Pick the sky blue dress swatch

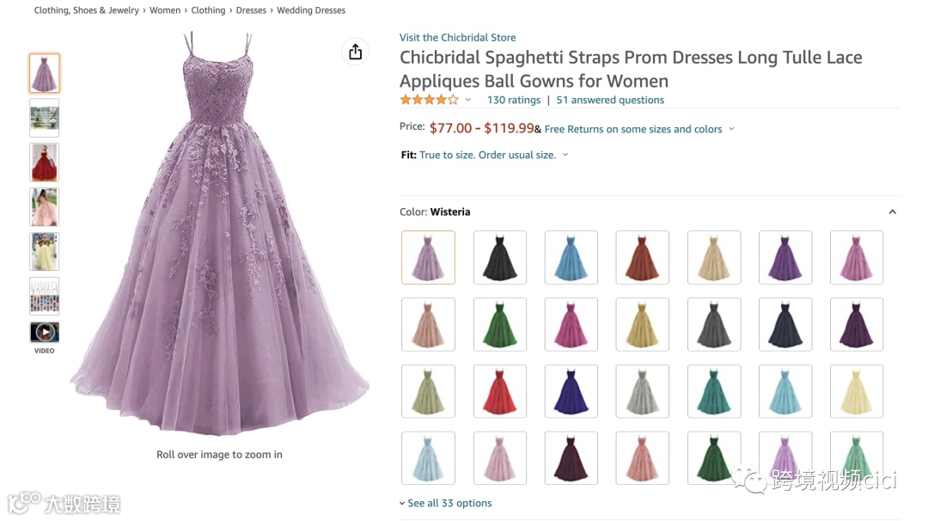[571, 257]
